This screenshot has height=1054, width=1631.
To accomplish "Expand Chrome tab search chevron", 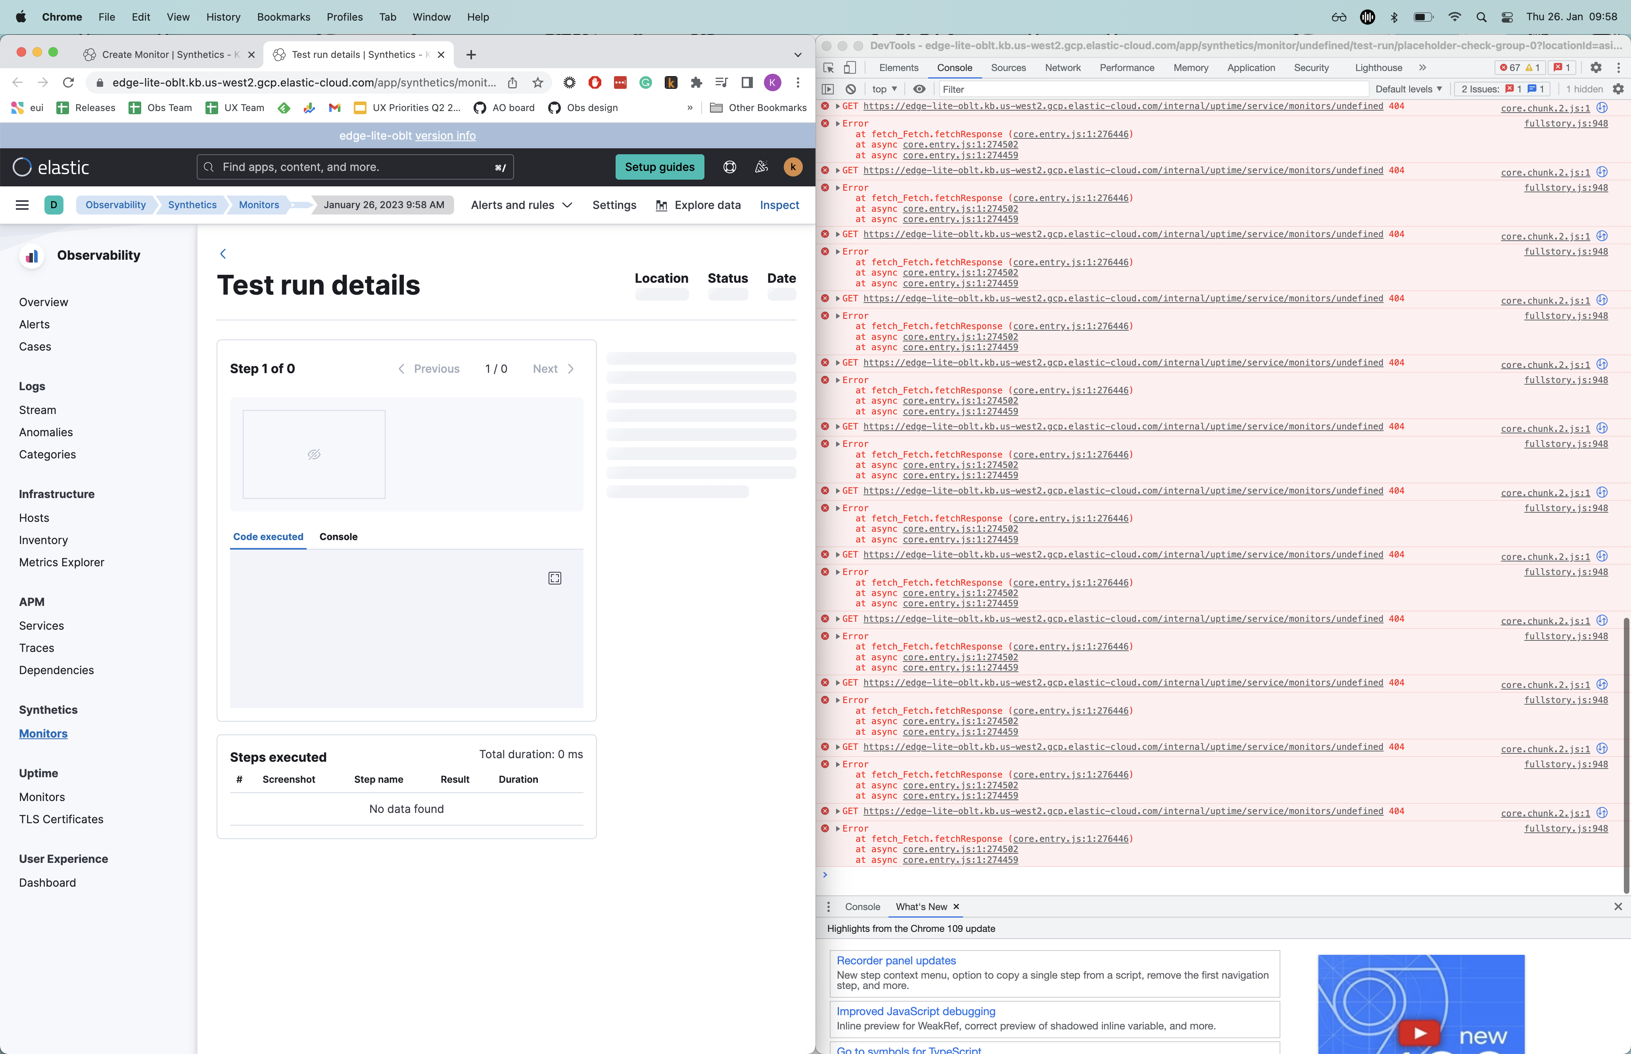I will coord(798,55).
